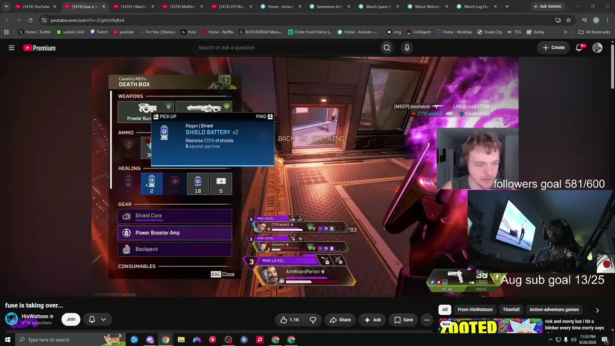Screen dimensions: 615x346
Task: Start voice search with the microphone icon
Action: 407,48
